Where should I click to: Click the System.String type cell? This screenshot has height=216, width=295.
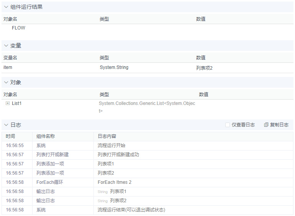tap(114, 67)
